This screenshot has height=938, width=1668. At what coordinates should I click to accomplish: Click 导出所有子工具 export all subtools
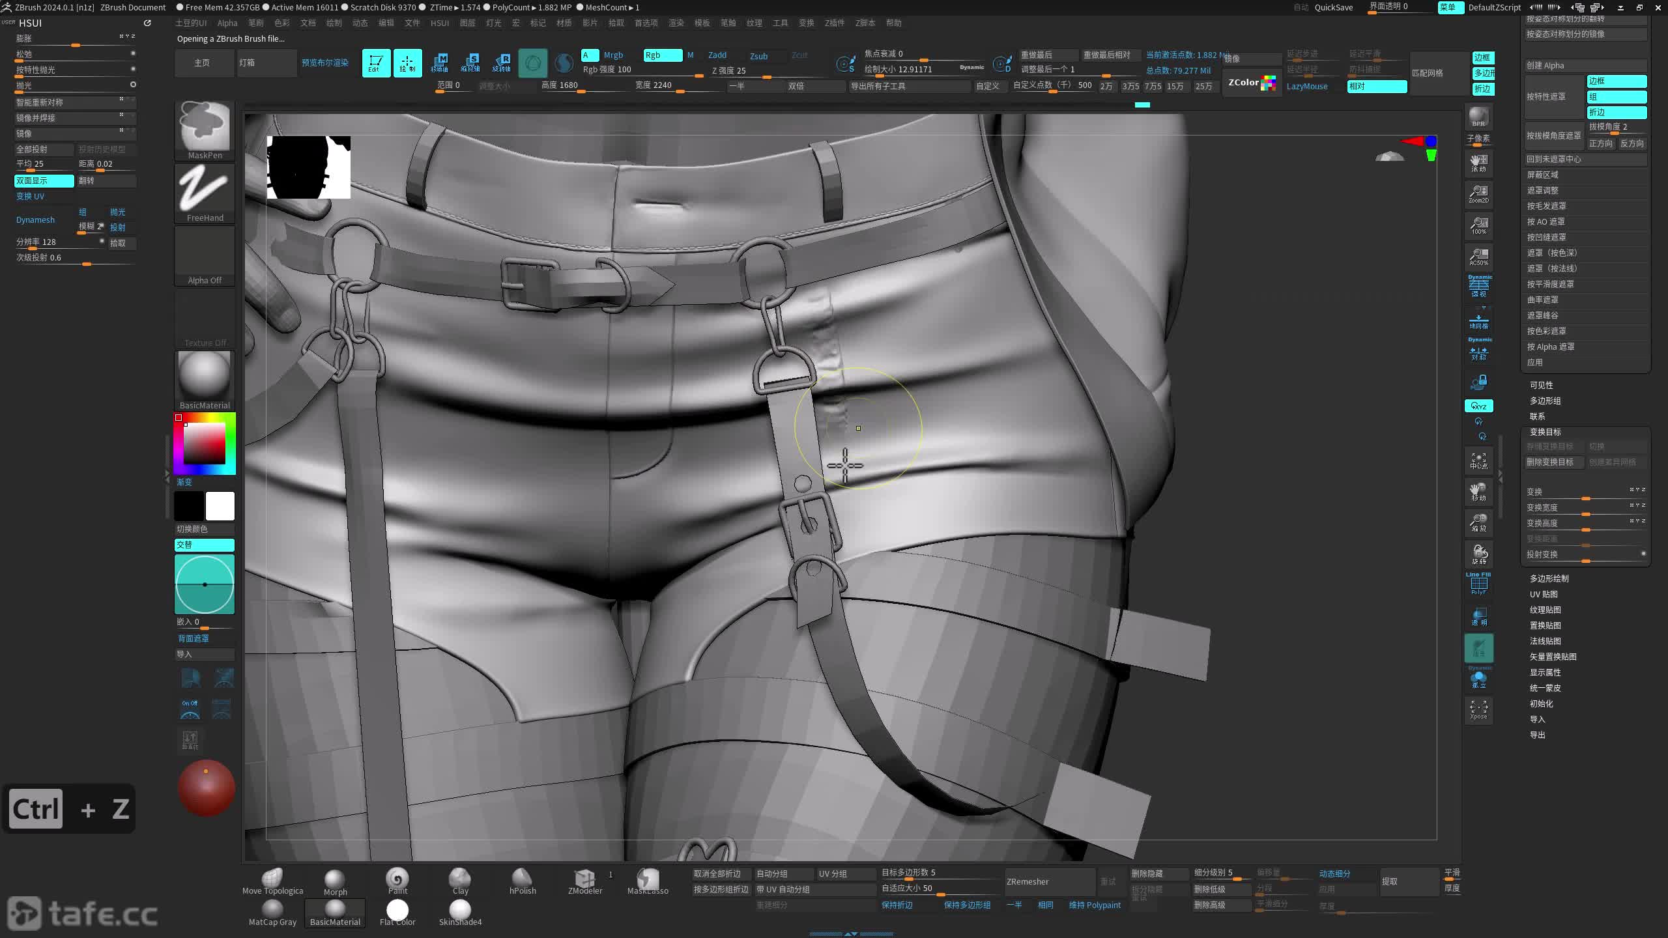click(x=910, y=86)
